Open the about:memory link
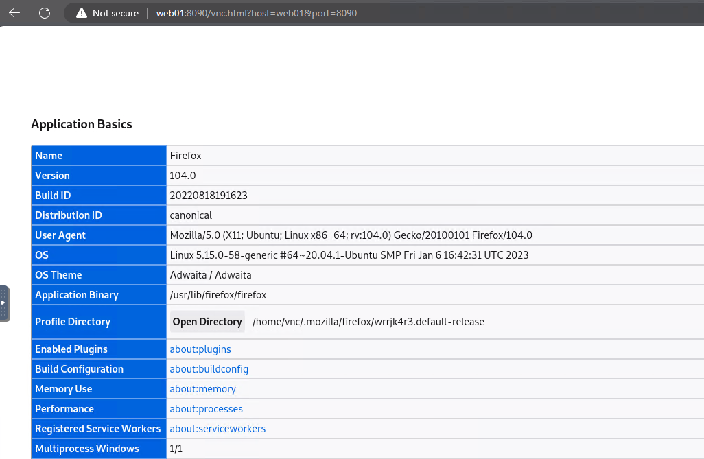 (x=202, y=389)
